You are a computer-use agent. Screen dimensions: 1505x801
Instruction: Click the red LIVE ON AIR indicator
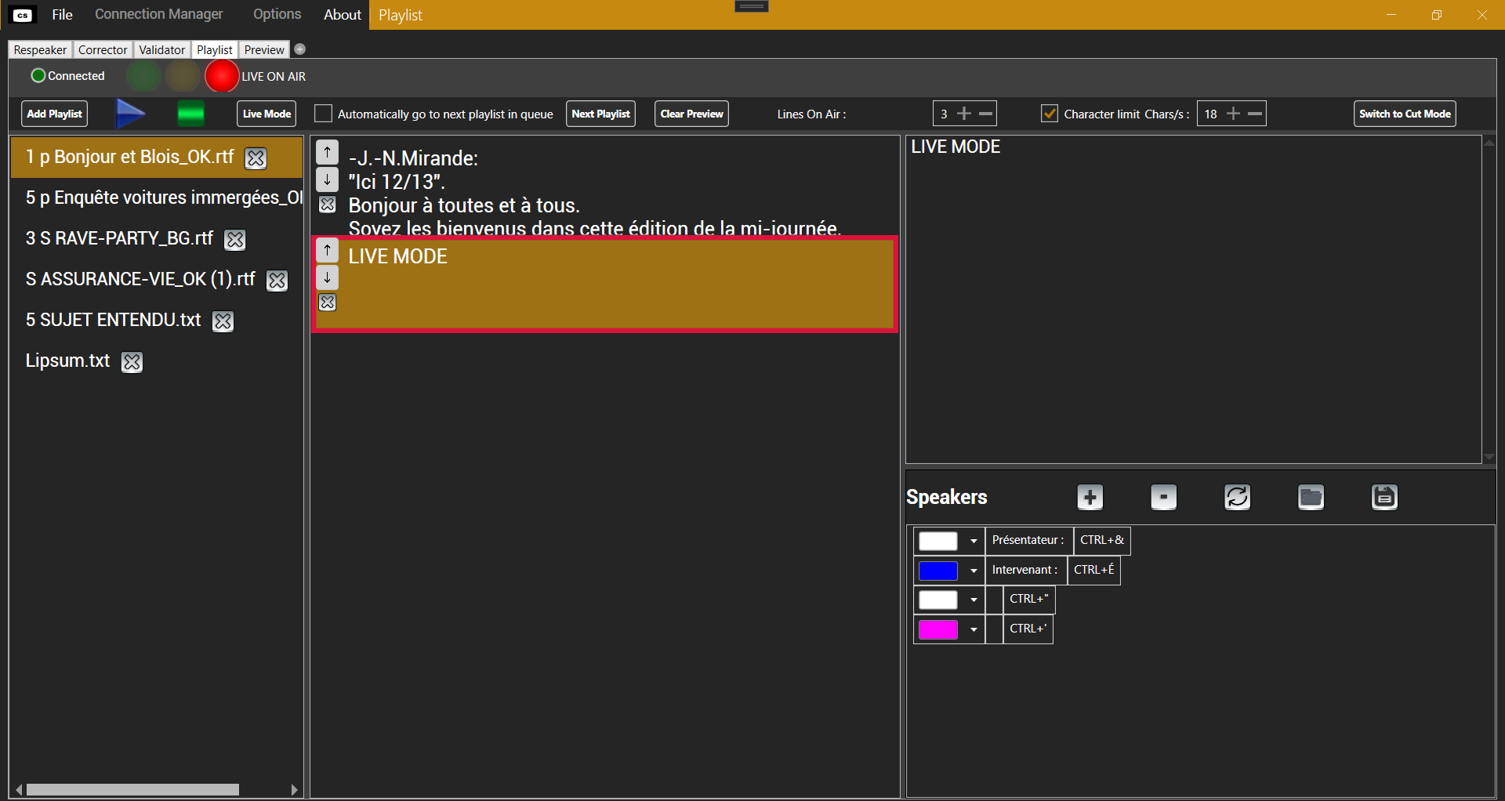click(x=221, y=76)
